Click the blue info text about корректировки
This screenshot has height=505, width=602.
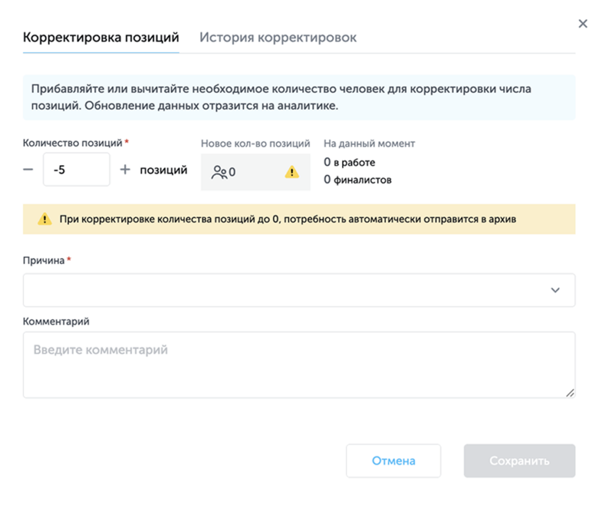[281, 97]
